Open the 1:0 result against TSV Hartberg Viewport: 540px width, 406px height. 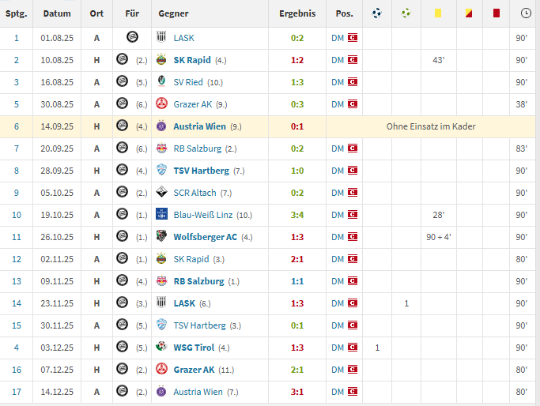(297, 171)
